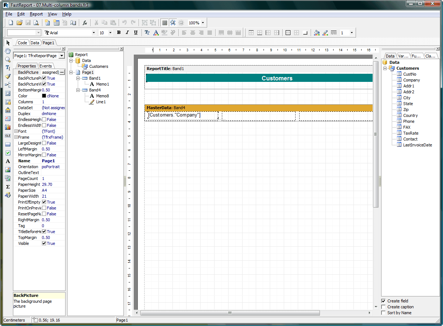
Task: Open the function fx expression editor
Action: 84,23
